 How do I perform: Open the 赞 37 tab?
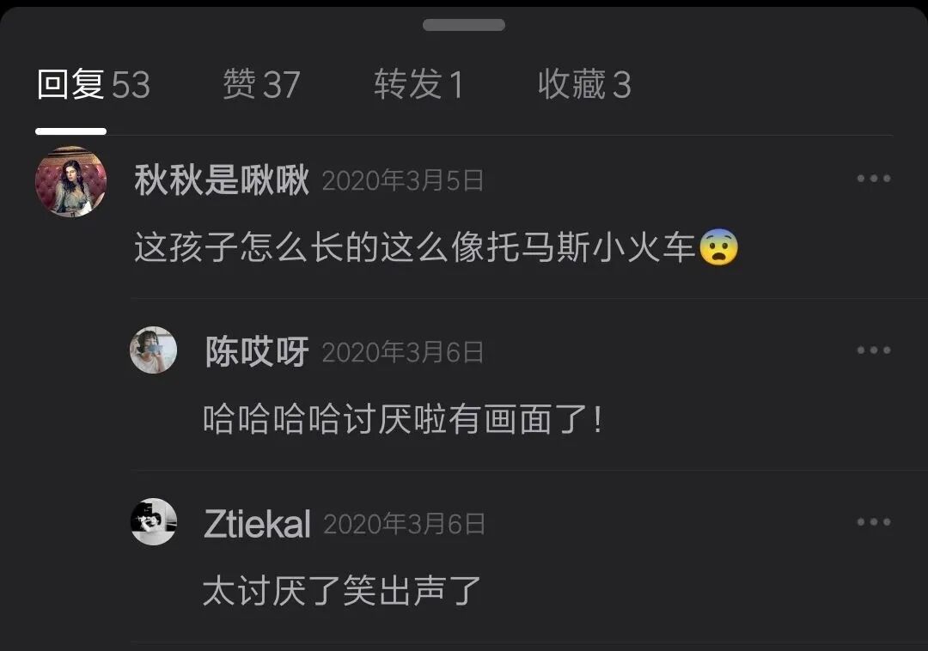pyautogui.click(x=261, y=84)
